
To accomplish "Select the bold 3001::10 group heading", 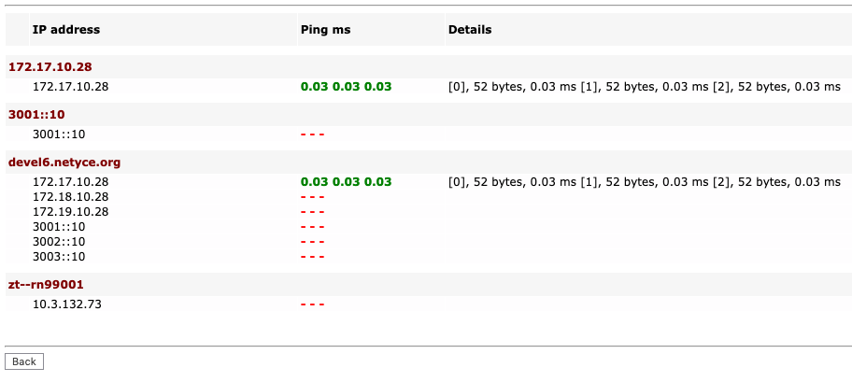I will coord(35,115).
